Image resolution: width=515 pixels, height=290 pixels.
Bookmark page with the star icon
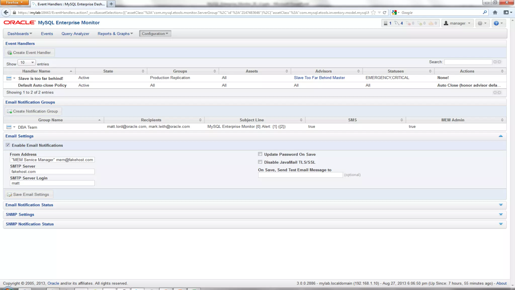(373, 12)
